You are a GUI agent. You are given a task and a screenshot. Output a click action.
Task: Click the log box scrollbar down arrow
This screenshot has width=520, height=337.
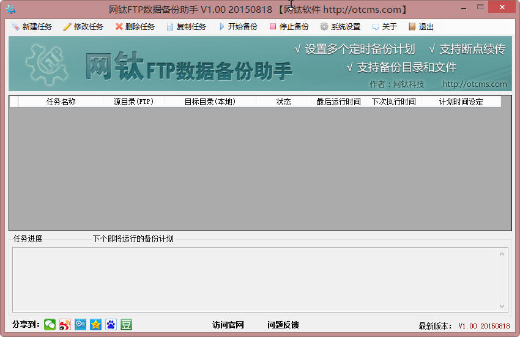(x=502, y=306)
